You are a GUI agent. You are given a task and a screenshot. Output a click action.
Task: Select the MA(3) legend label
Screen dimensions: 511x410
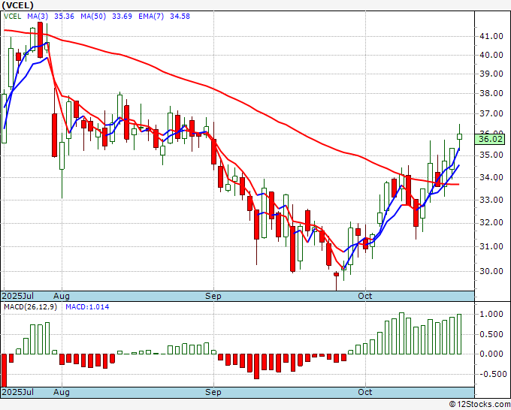coord(38,17)
